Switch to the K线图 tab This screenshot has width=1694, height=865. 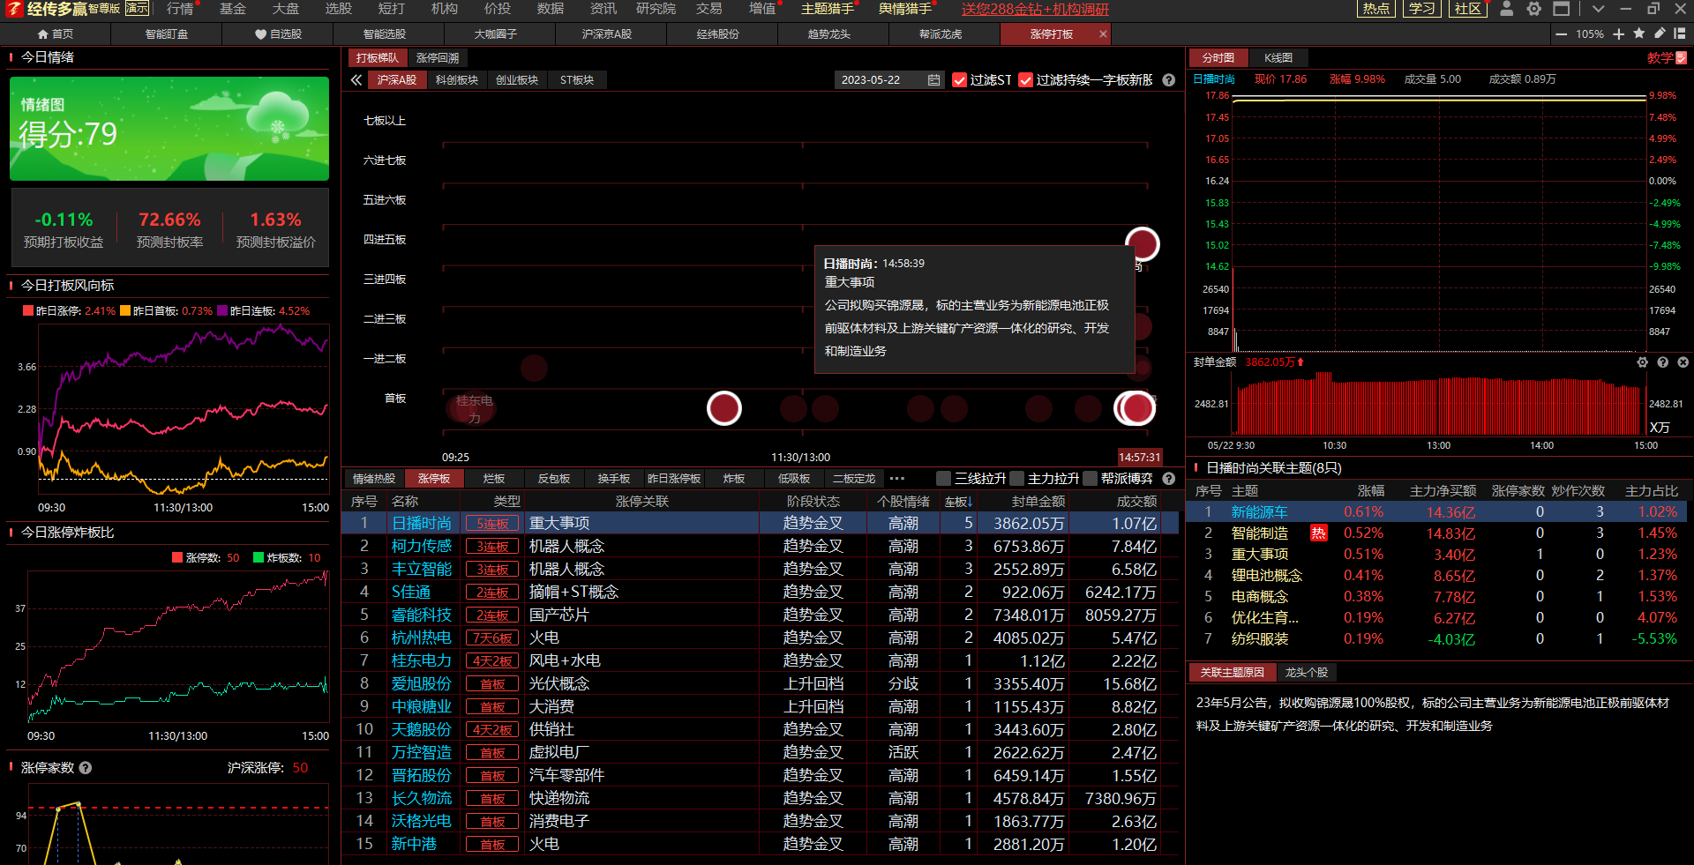1278,58
